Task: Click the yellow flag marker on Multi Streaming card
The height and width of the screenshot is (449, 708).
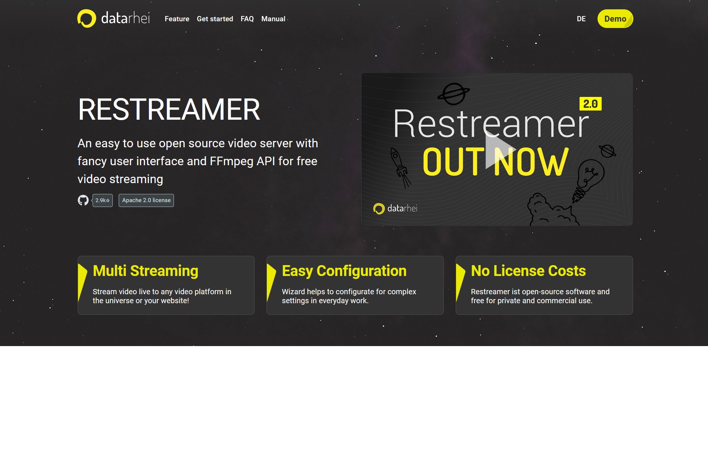Action: [82, 282]
